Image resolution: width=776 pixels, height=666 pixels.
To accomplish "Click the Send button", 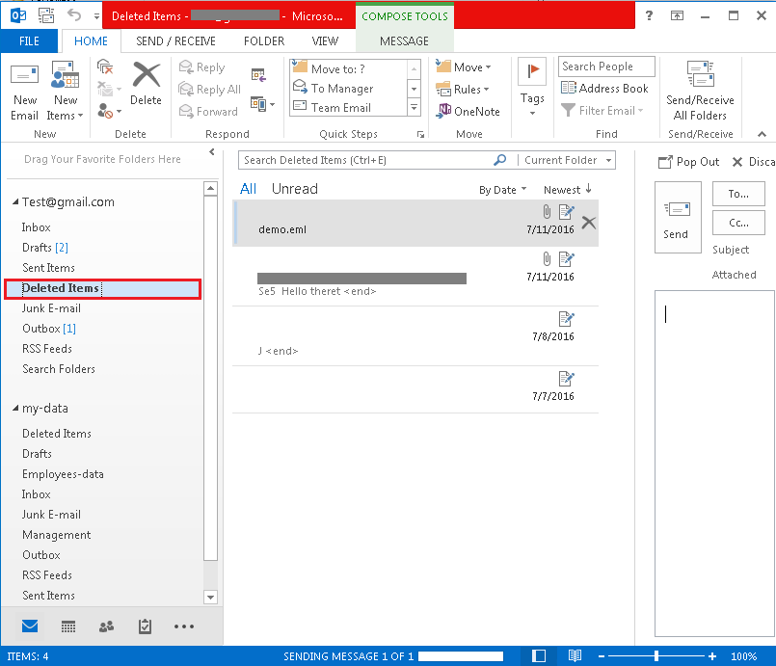I will coord(678,217).
